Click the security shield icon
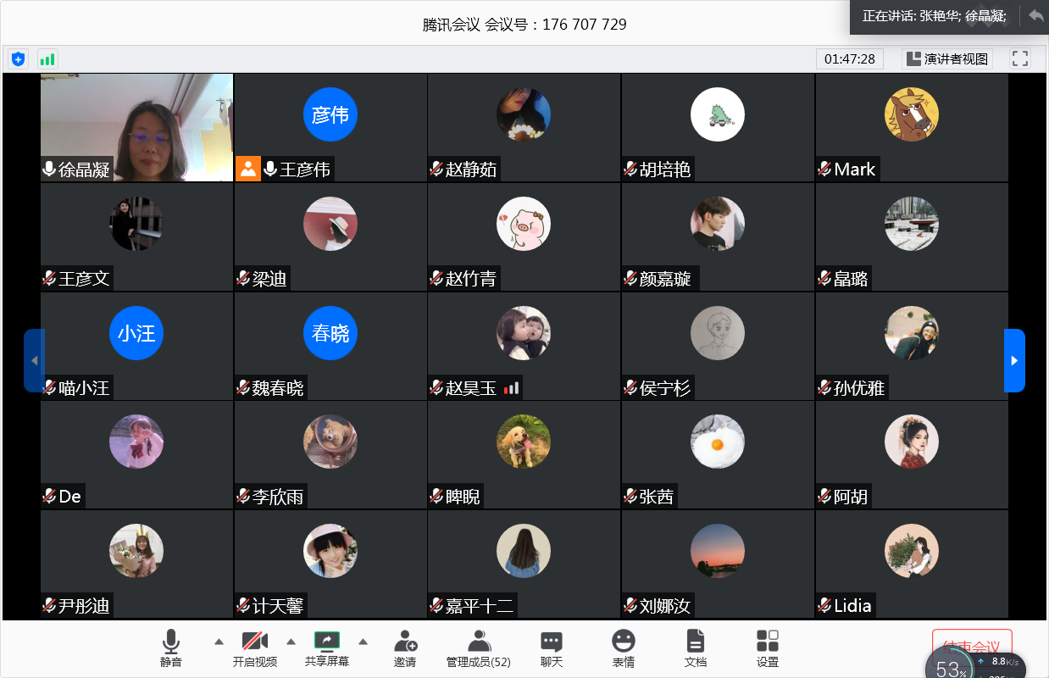This screenshot has width=1049, height=678. 18,58
